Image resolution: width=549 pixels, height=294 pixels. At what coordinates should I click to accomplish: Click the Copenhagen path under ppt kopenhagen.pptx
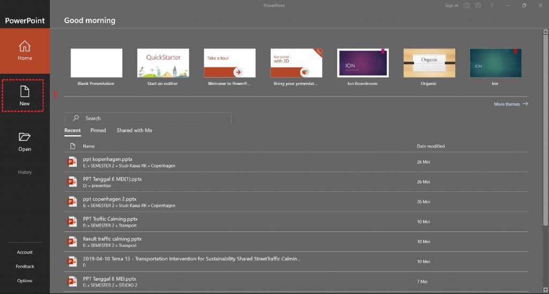coord(129,166)
